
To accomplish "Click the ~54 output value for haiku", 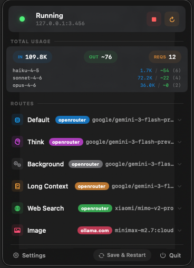I will tap(164, 71).
